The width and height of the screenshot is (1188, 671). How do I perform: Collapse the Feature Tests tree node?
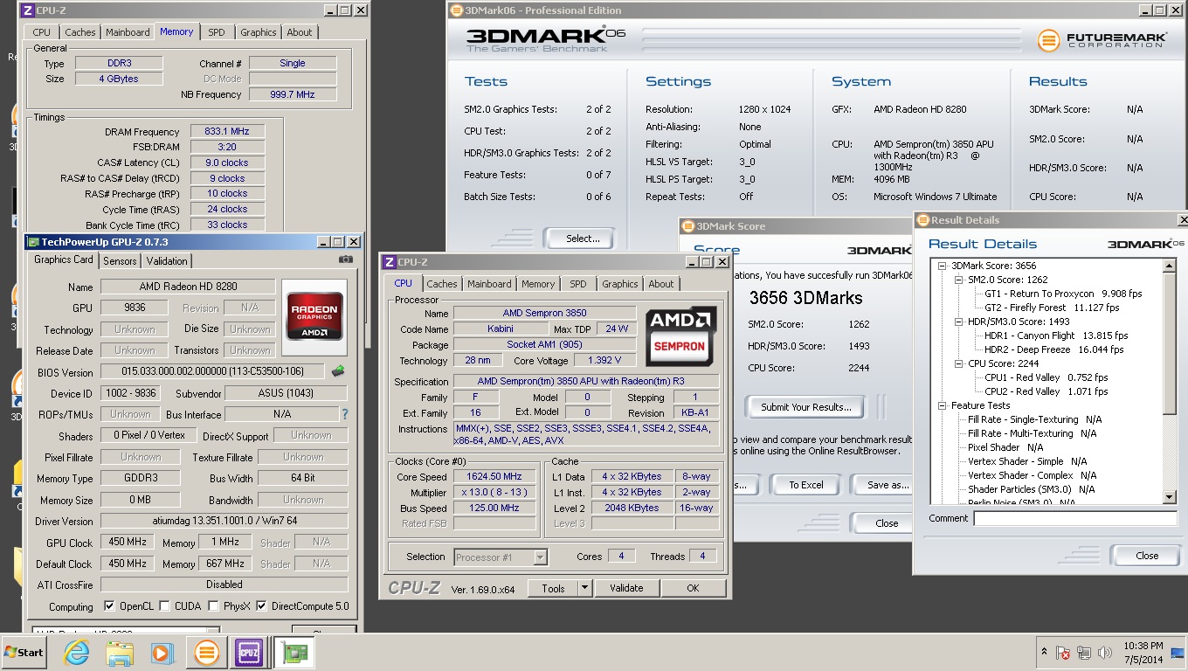943,405
